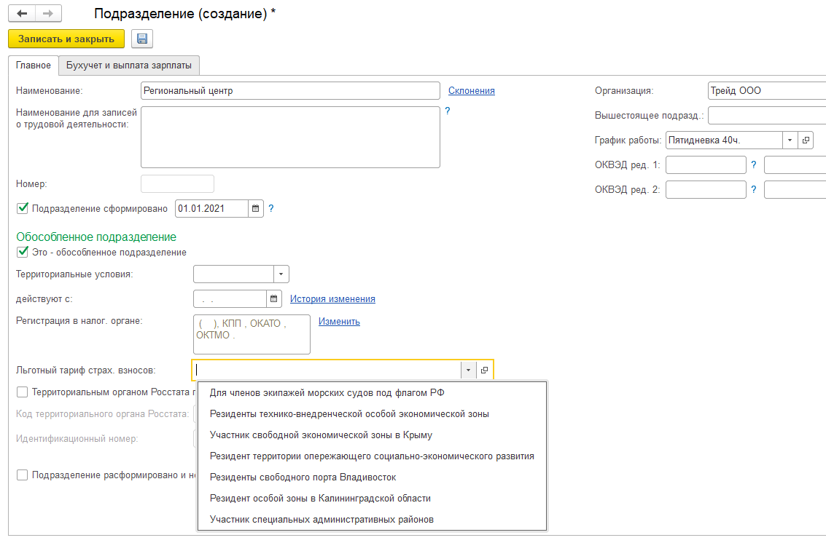Viewport: 826px width, 543px height.
Task: Collapse Льготный тариф страх. взносов dropdown arrow
Action: click(x=468, y=370)
